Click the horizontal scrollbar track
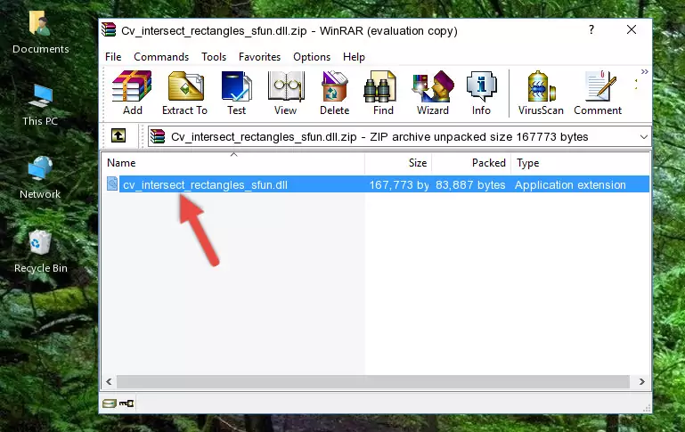The height and width of the screenshot is (432, 685). click(x=373, y=381)
